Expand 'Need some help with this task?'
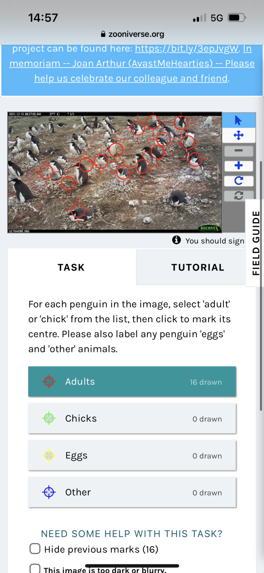Viewport: 264px width, 573px height. [132, 534]
